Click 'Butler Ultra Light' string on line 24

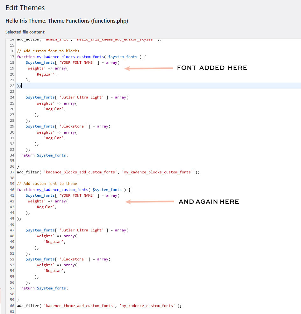(82, 97)
